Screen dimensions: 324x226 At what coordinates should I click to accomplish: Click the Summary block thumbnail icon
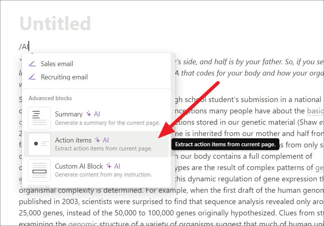coord(39,118)
